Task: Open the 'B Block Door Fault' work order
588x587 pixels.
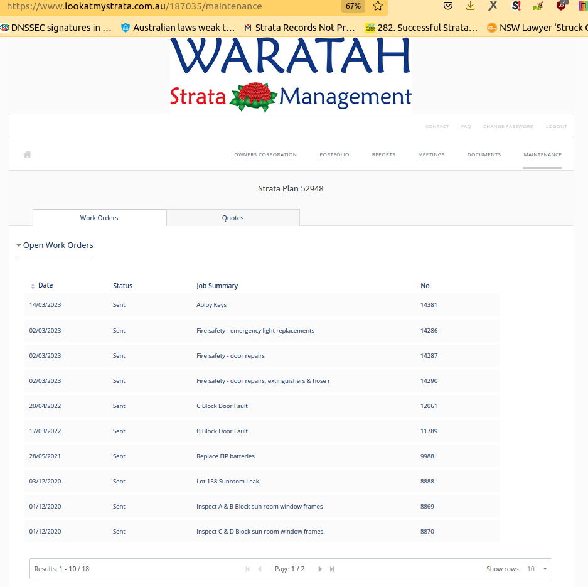Action: 222,431
